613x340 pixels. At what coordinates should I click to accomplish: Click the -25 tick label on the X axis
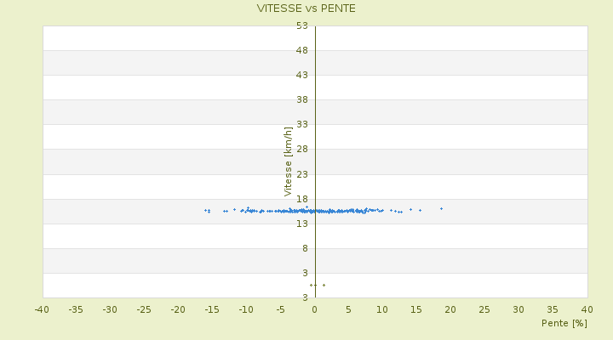point(144,309)
